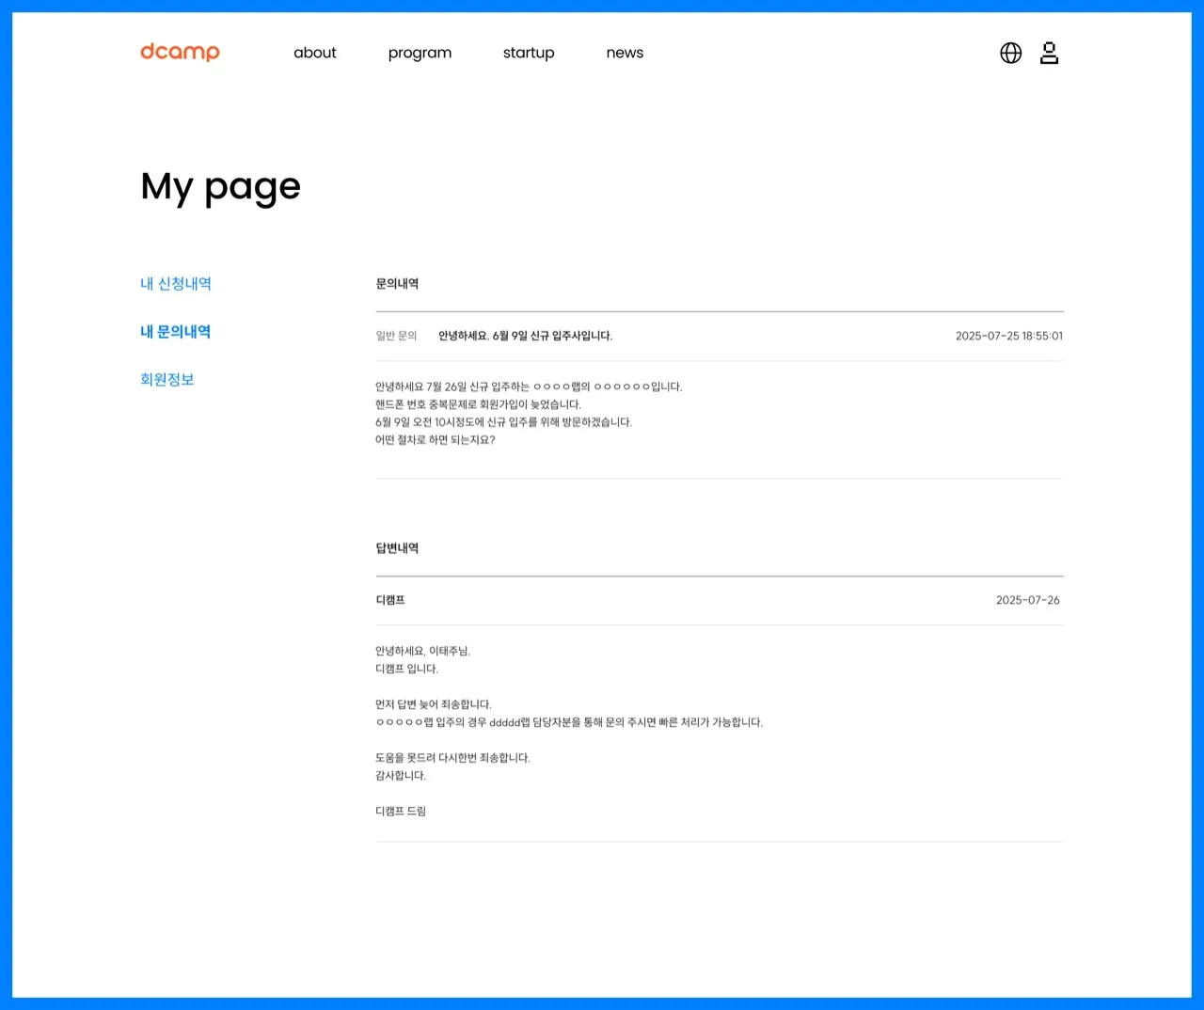Click the reply date 2025-07-26
Screen dimensions: 1204x1010
(1027, 600)
